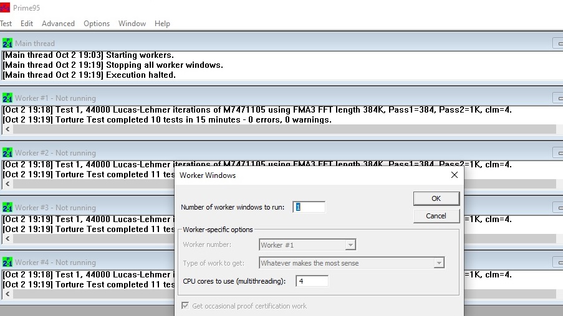Click the number of worker windows field
This screenshot has width=563, height=316.
[309, 207]
